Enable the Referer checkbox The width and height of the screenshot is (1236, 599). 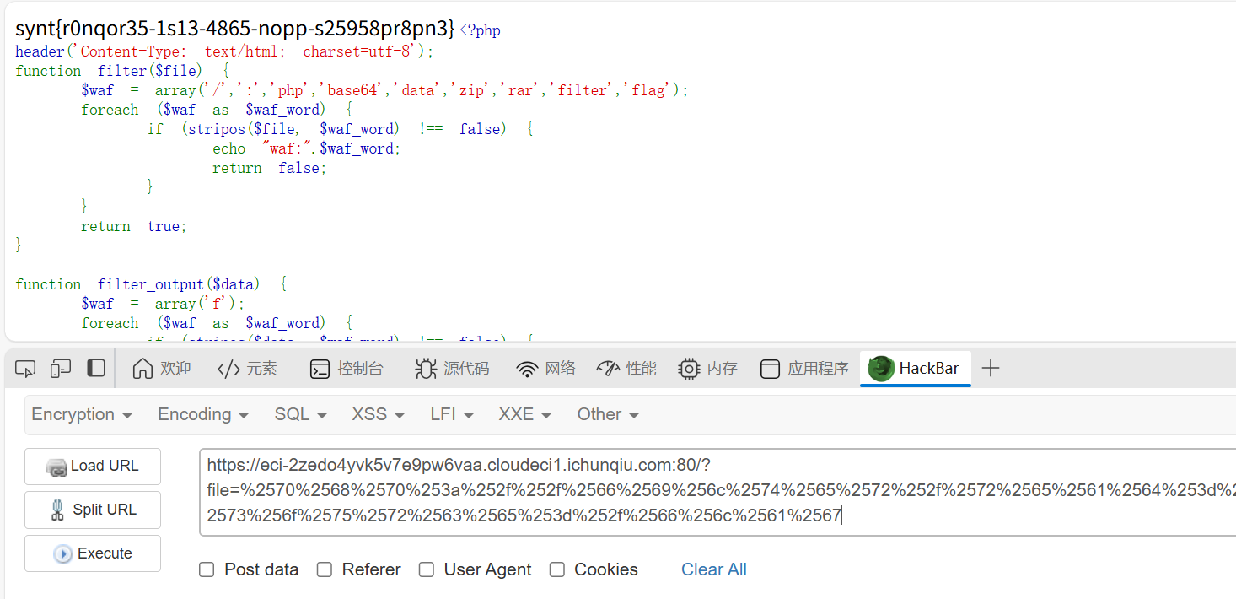[325, 569]
